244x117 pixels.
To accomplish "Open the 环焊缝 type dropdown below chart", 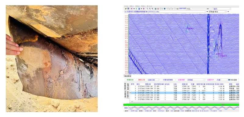I will [196, 80].
